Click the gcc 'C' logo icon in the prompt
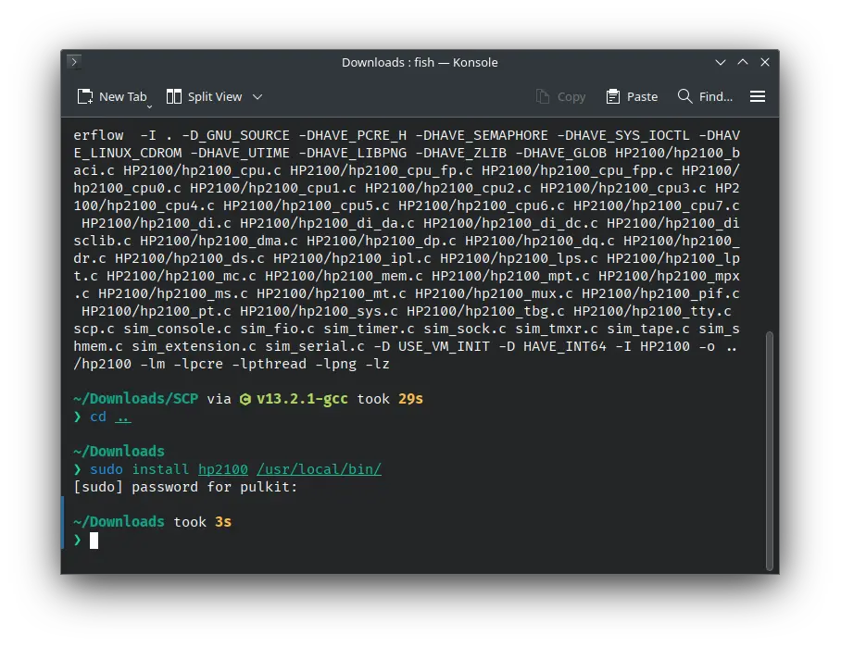 [x=245, y=399]
